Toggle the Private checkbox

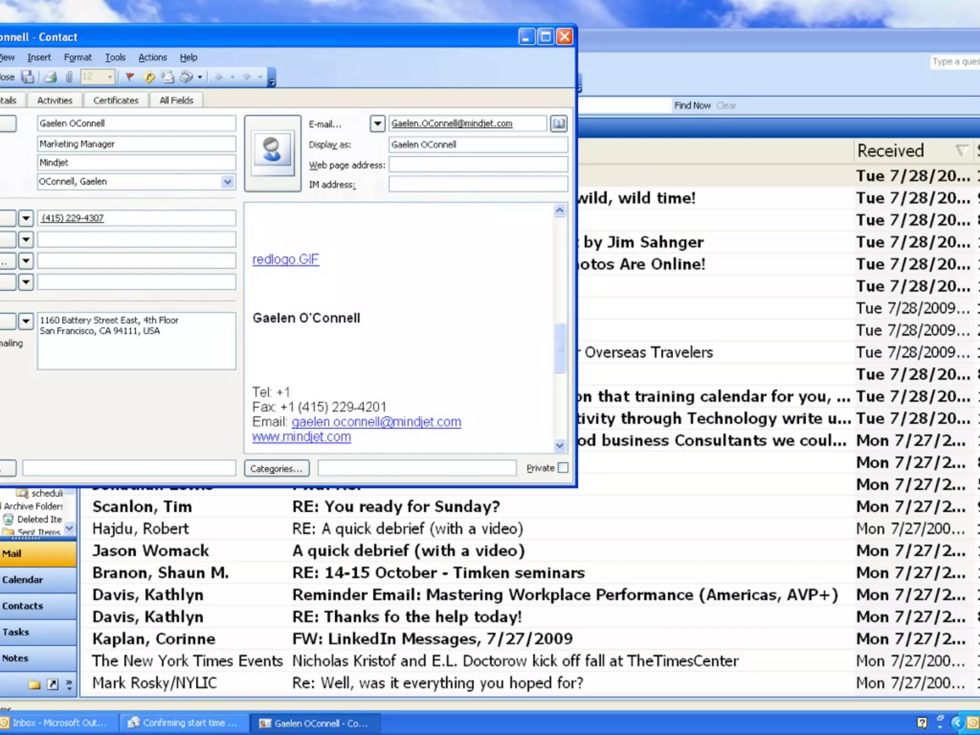563,468
